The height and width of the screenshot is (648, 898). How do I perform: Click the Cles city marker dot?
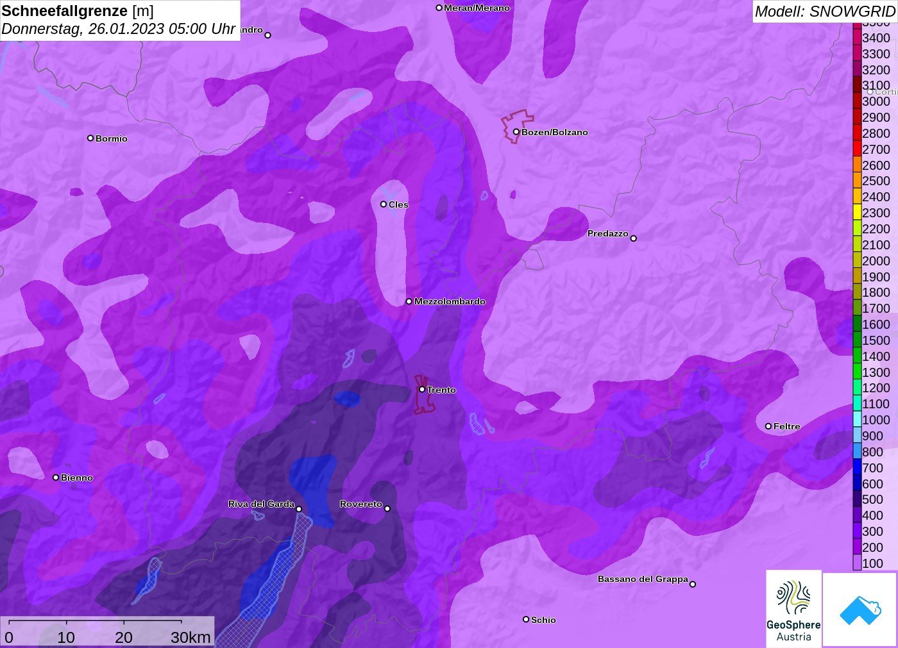[x=384, y=204]
